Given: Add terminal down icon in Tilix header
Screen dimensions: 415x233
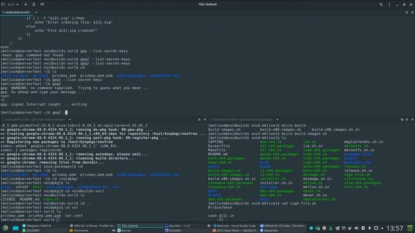Looking at the screenshot, I should tap(42, 5).
